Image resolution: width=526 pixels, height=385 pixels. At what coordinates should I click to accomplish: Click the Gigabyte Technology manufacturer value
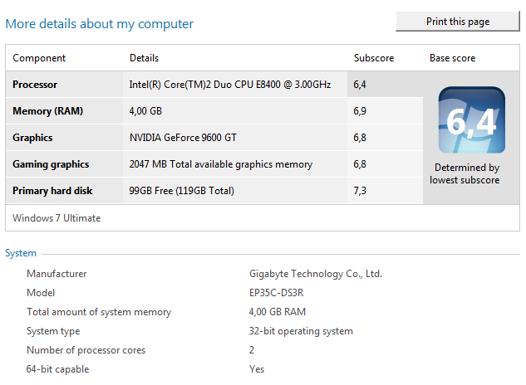pos(316,274)
